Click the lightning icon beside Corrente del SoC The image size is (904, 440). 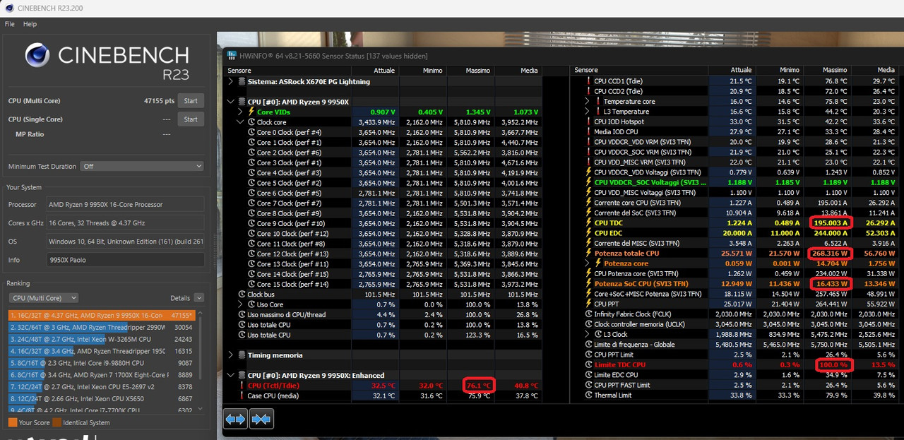click(588, 213)
